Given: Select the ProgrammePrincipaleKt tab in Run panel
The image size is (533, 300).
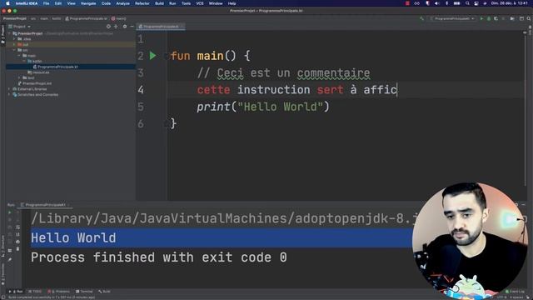Looking at the screenshot, I should pos(44,205).
